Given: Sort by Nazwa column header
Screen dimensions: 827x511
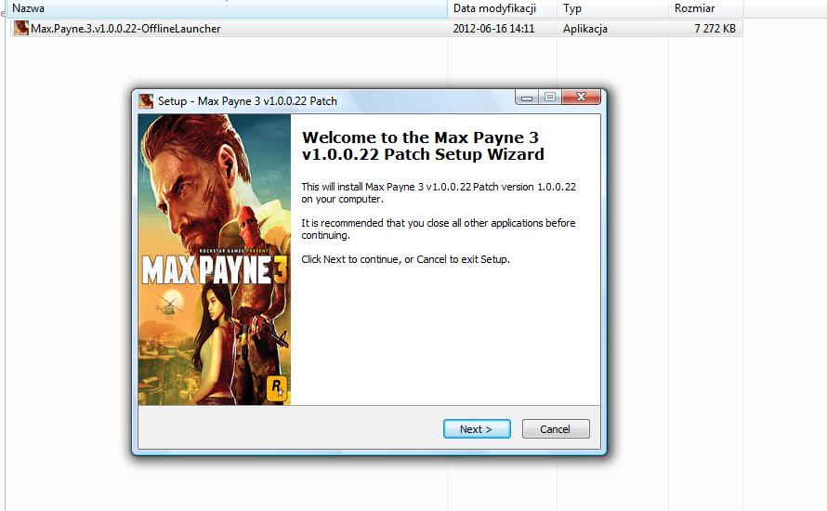Looking at the screenshot, I should (227, 8).
